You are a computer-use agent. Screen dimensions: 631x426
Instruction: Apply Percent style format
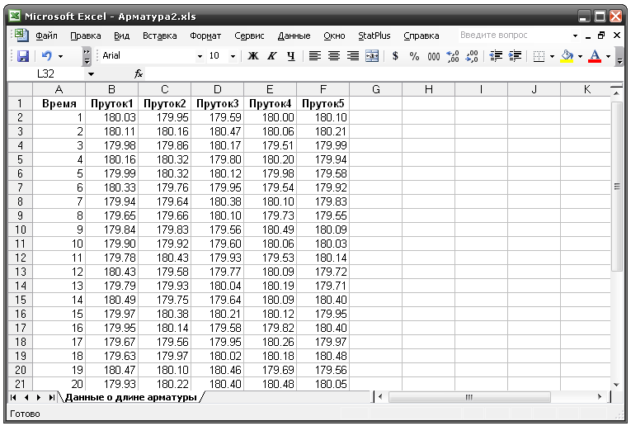click(x=414, y=56)
